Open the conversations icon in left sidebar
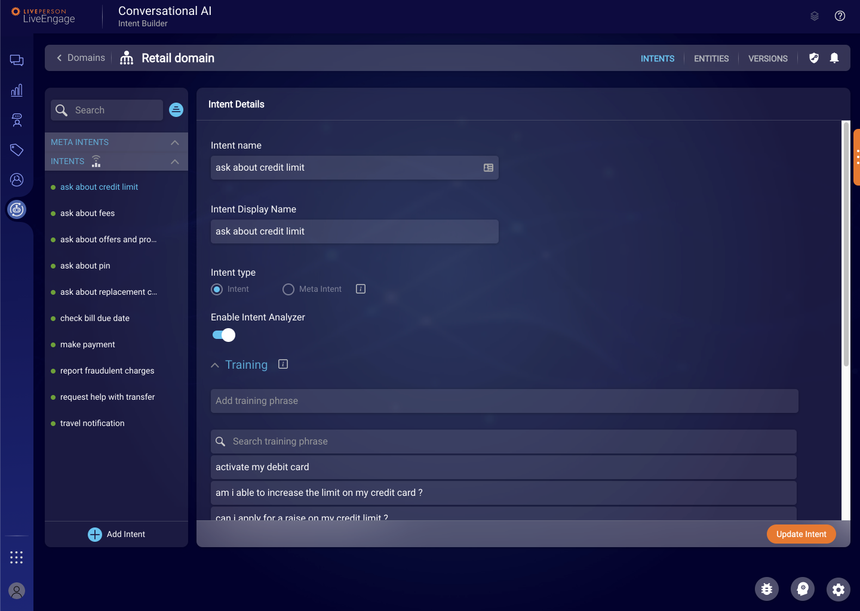Image resolution: width=860 pixels, height=611 pixels. pos(17,60)
